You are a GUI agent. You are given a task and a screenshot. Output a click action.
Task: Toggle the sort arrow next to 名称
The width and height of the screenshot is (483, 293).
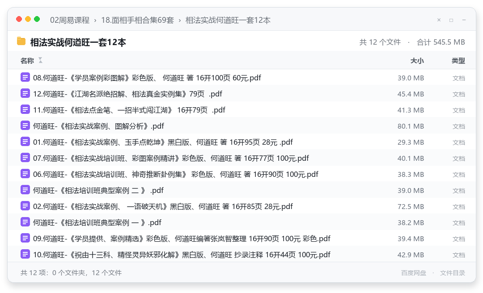(40, 60)
